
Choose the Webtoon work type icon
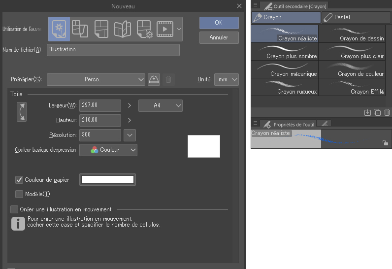pyautogui.click(x=80, y=29)
